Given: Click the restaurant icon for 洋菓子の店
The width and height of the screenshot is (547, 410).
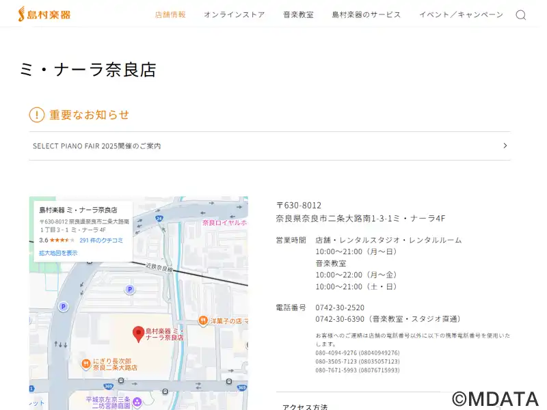Looking at the screenshot, I should [203, 320].
